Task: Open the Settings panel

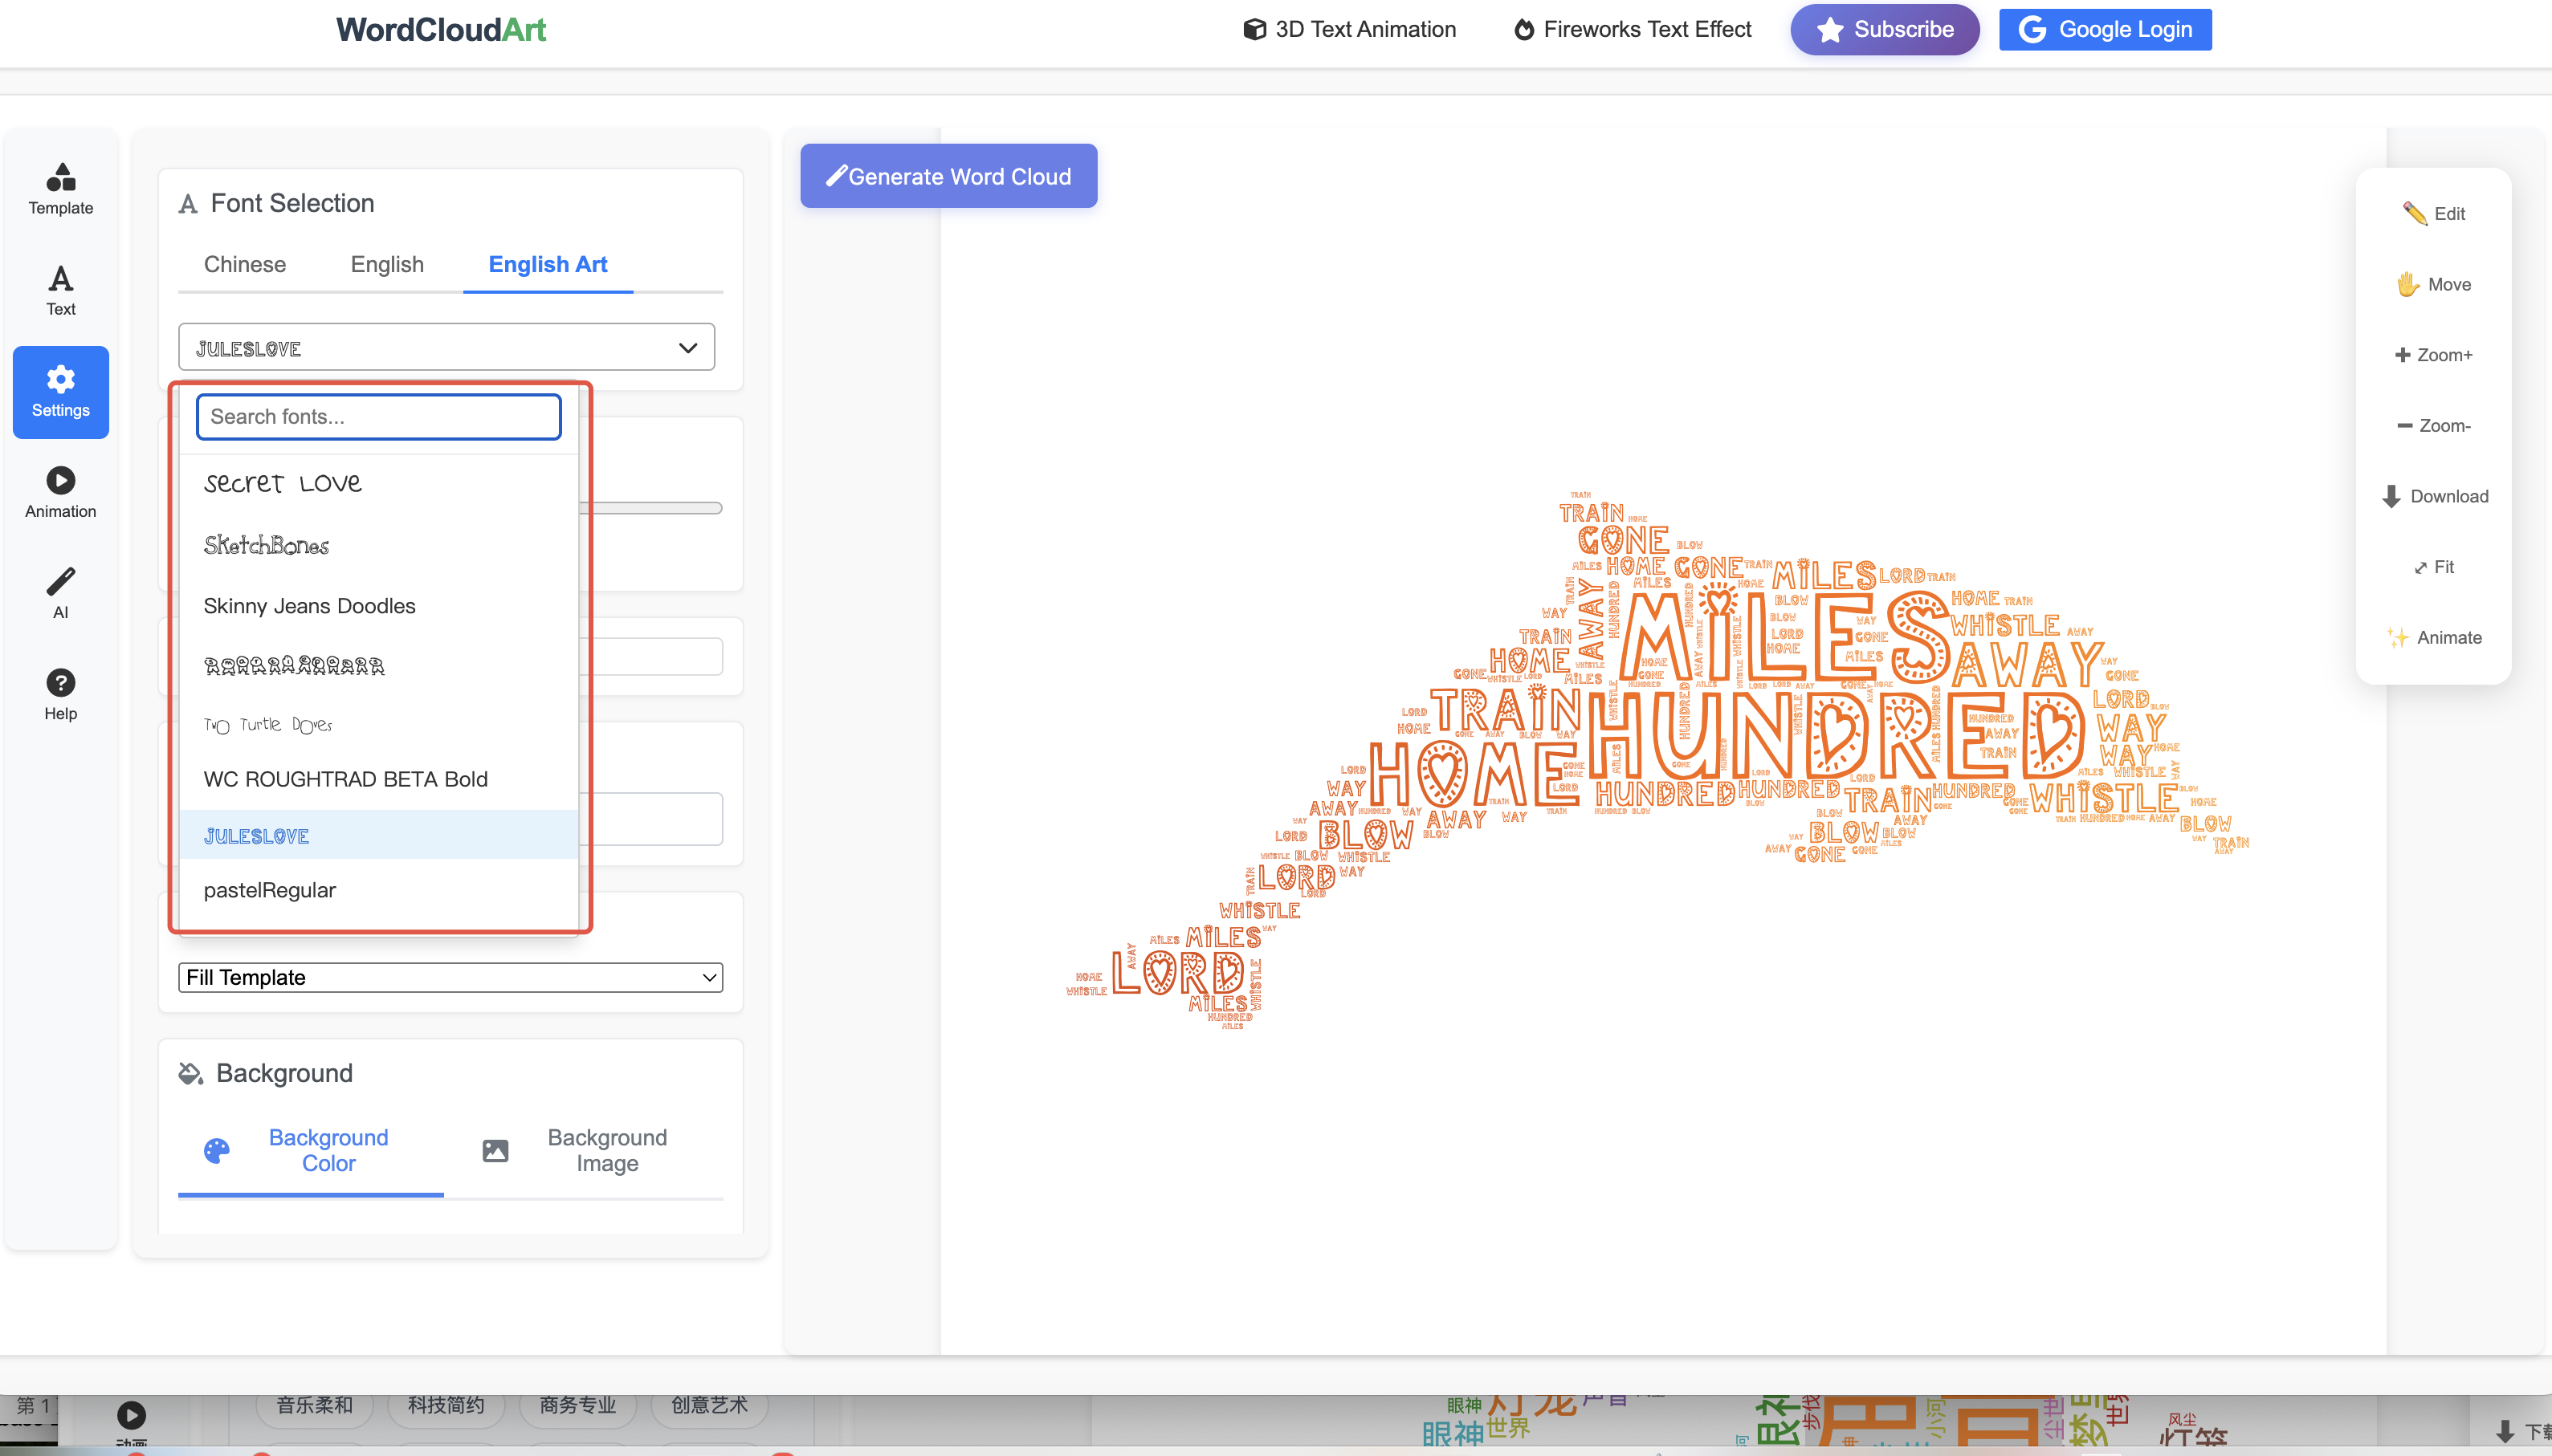Action: point(60,392)
